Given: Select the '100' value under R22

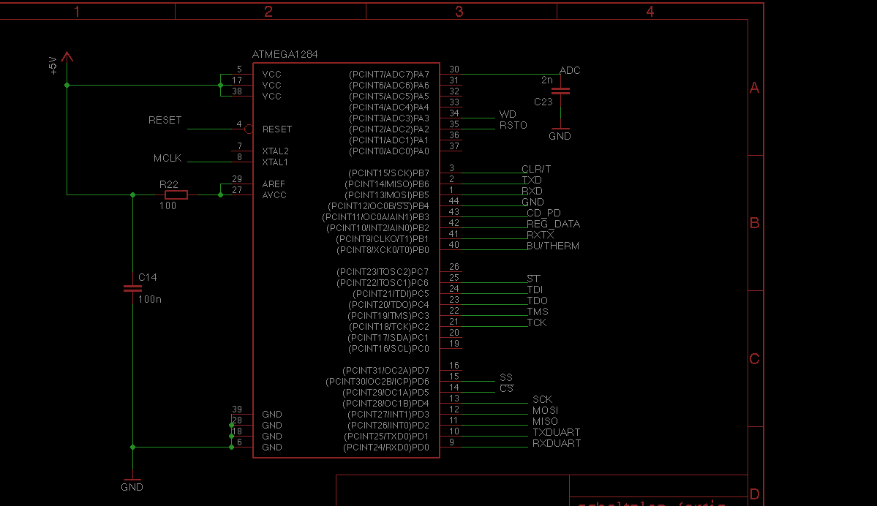Looking at the screenshot, I should point(168,205).
